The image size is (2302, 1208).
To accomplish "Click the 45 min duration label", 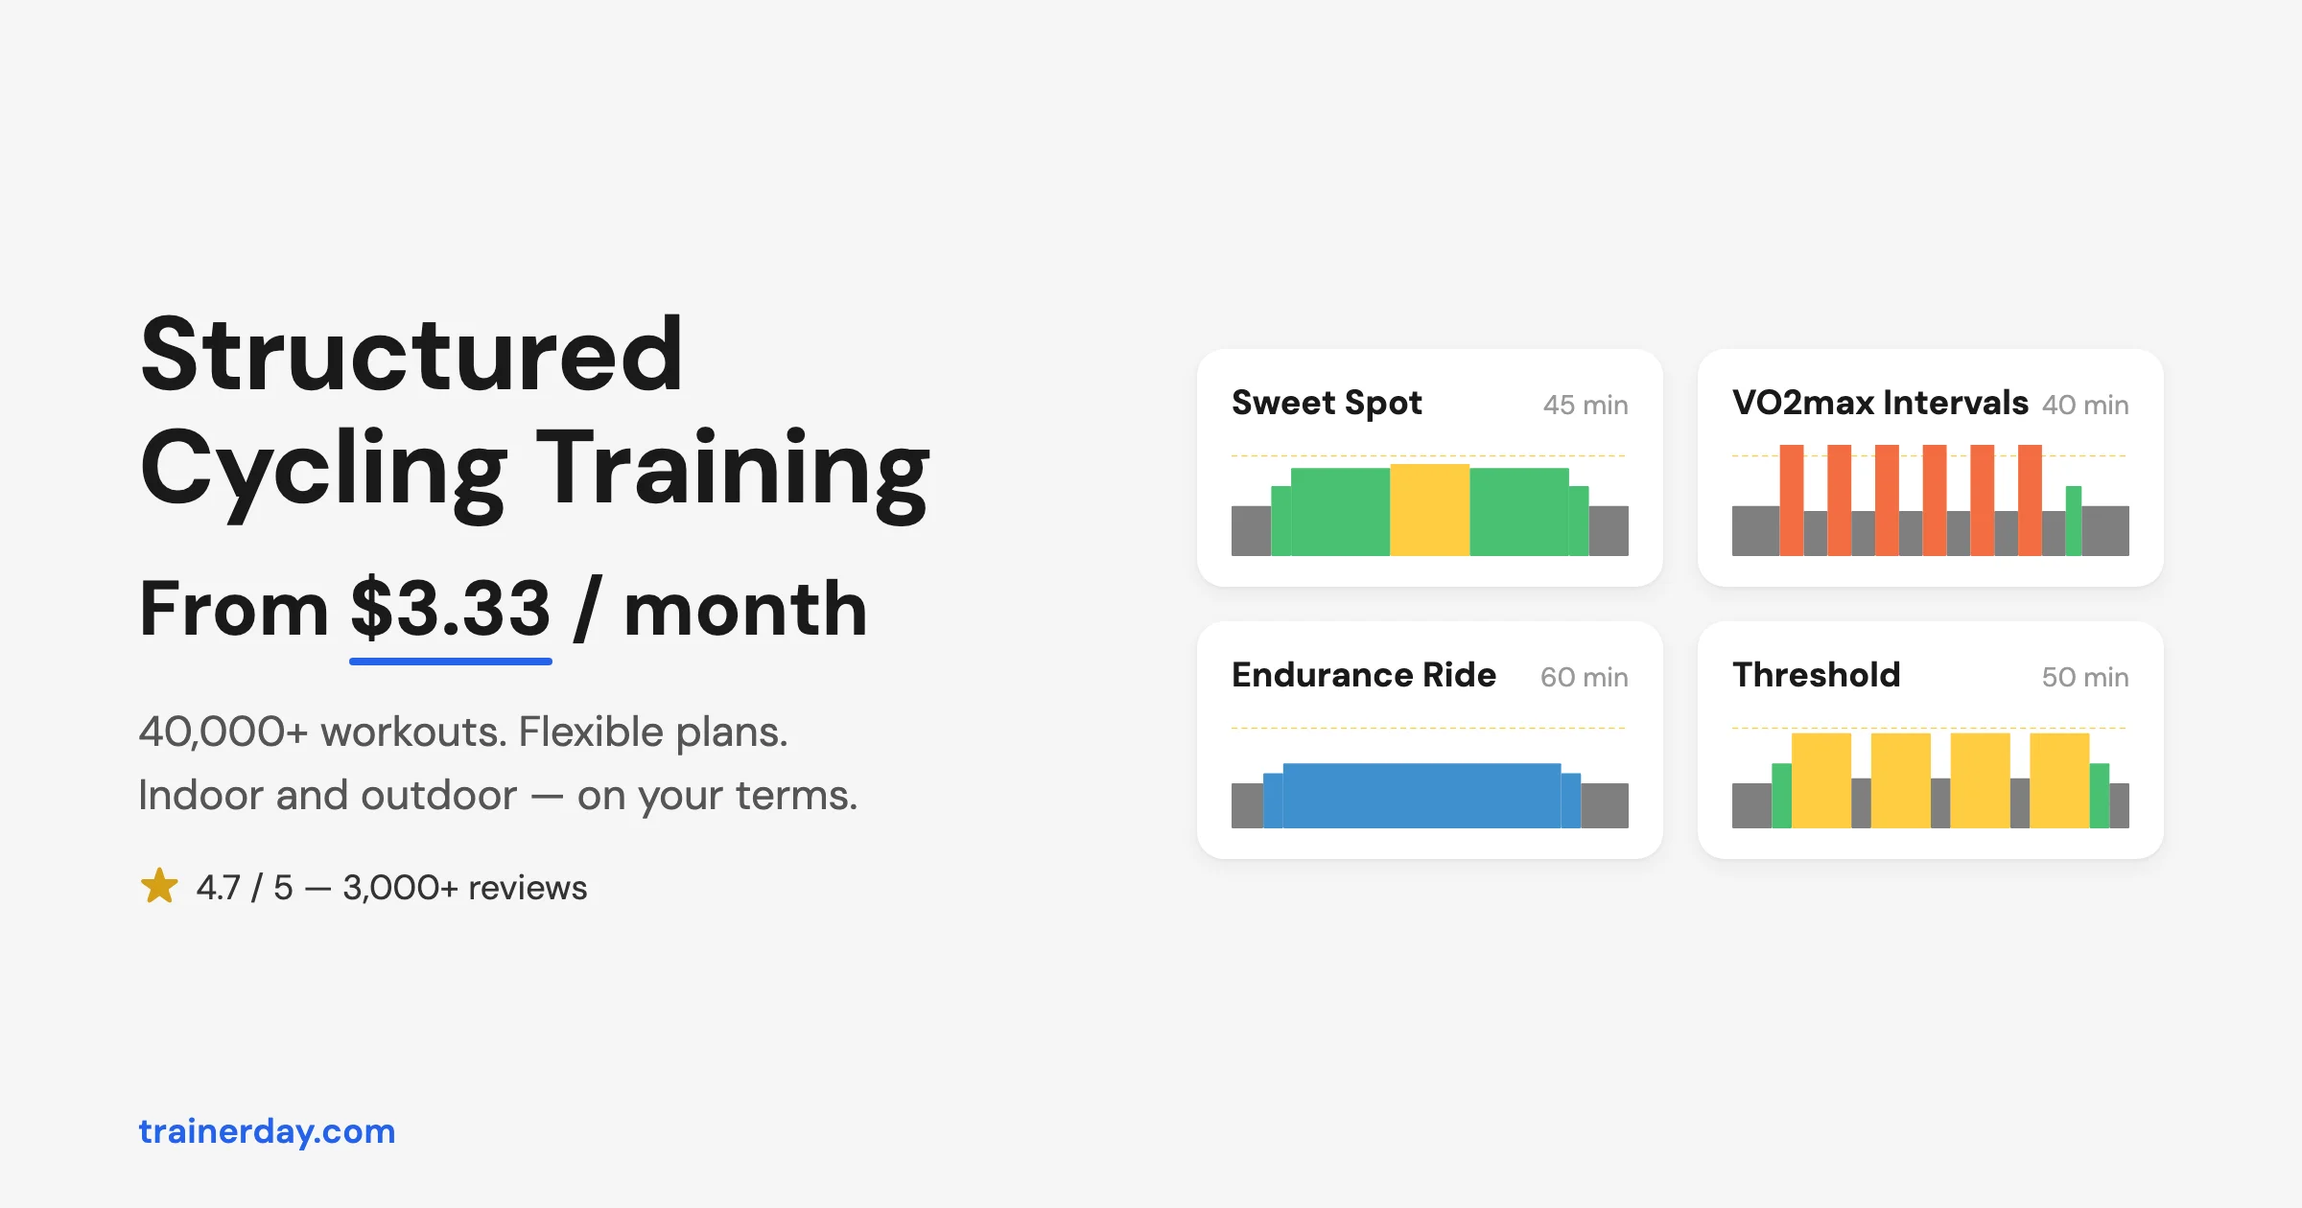I will click(x=1586, y=405).
